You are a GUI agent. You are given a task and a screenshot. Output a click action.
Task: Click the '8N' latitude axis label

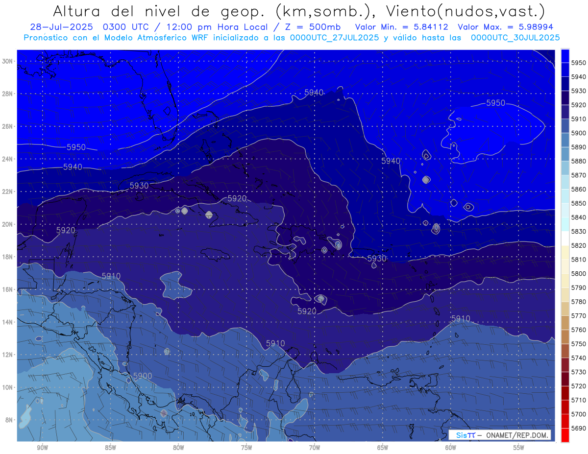point(8,420)
